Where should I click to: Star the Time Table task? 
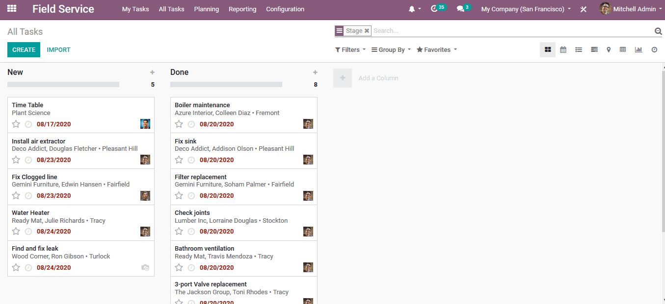click(x=16, y=124)
